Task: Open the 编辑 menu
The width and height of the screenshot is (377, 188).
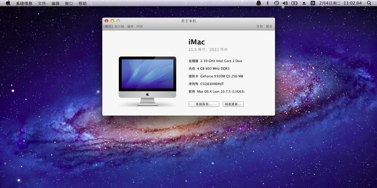Action: tap(56, 3)
